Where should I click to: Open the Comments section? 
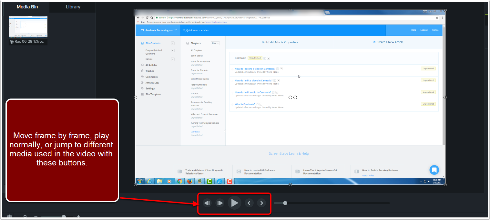tap(151, 77)
